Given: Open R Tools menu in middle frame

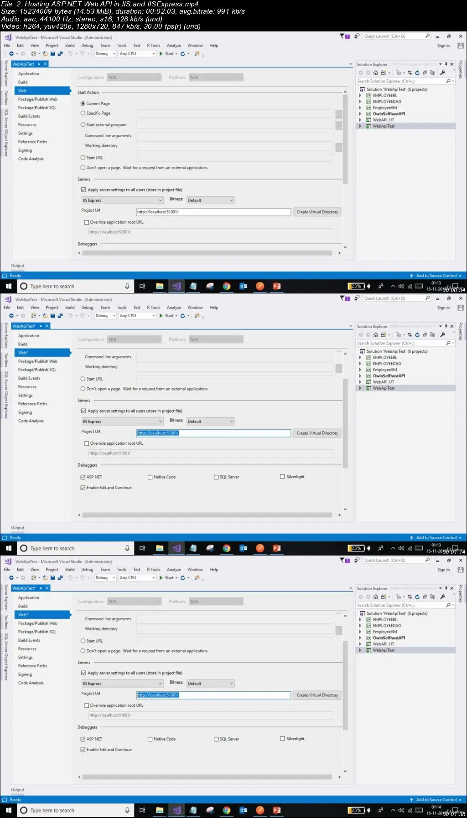Looking at the screenshot, I should pos(154,308).
